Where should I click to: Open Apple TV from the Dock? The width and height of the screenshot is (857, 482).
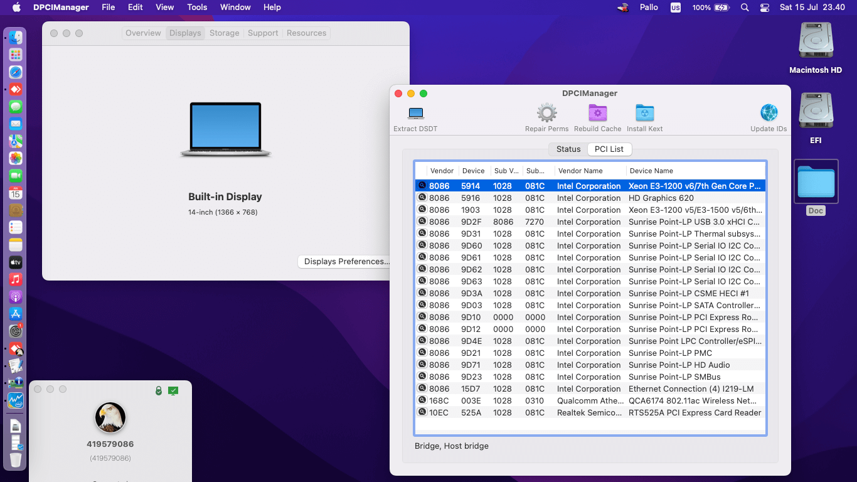16,262
